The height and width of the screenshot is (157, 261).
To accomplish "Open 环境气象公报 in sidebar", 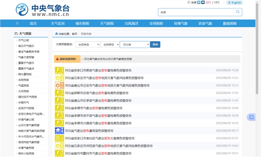I will tap(26, 120).
